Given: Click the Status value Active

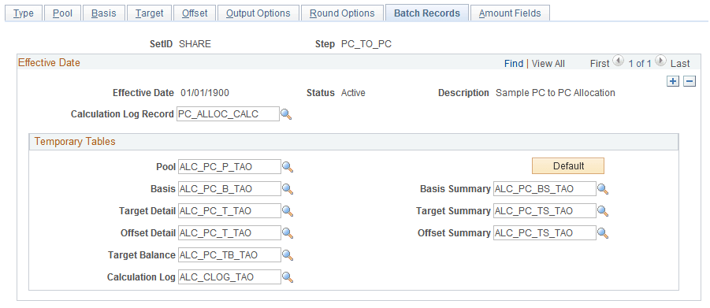Looking at the screenshot, I should 353,93.
